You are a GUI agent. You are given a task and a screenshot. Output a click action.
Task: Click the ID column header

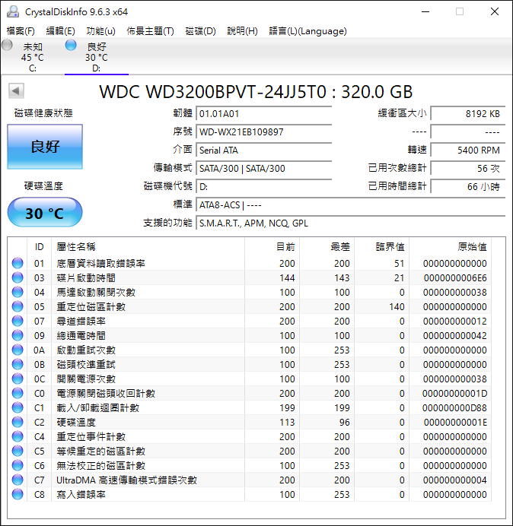(40, 247)
